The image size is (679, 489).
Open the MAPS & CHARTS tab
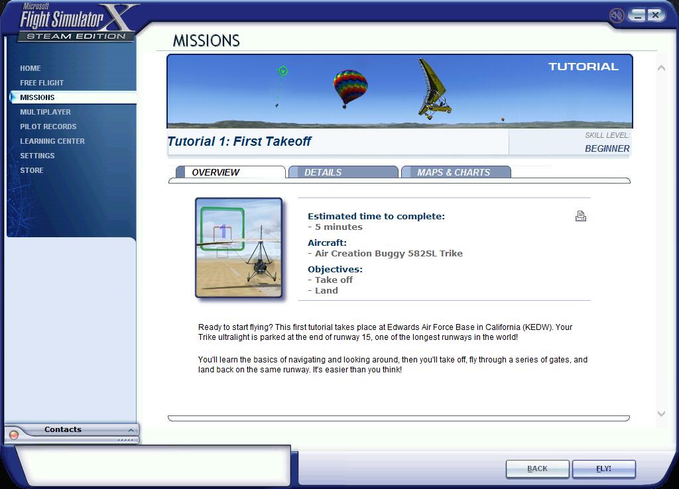point(456,172)
